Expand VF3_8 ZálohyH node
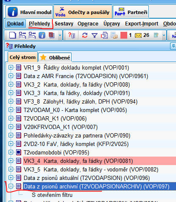Viewport: 176px width, 202px height. 11,101
